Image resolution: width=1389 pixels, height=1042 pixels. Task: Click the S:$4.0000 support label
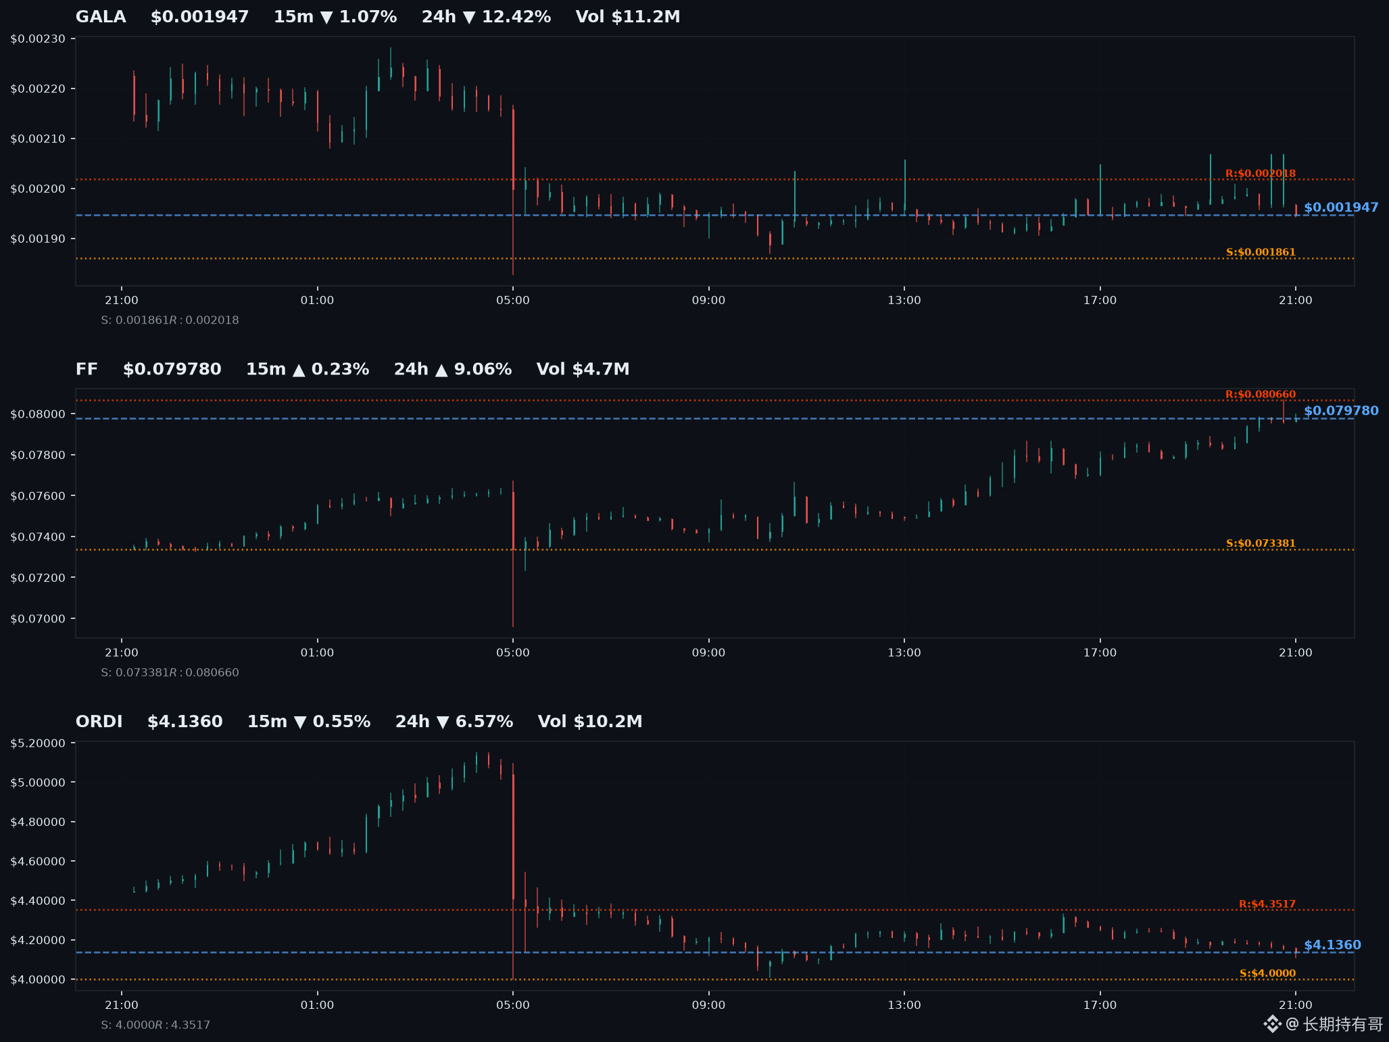(x=1268, y=974)
